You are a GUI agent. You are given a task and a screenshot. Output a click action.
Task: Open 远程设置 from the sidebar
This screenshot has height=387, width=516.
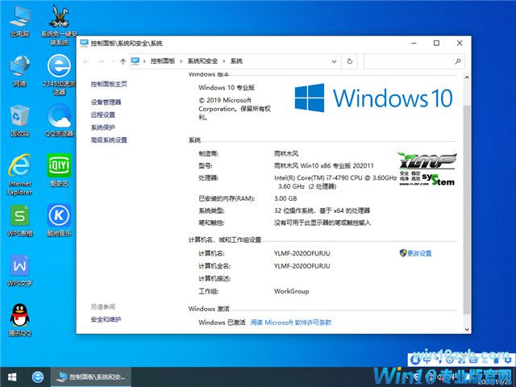(x=103, y=114)
